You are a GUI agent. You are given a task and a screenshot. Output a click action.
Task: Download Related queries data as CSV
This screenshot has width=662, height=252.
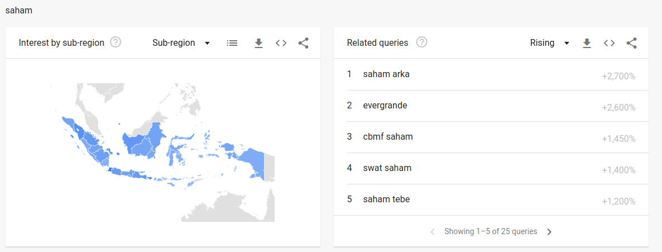tap(587, 43)
